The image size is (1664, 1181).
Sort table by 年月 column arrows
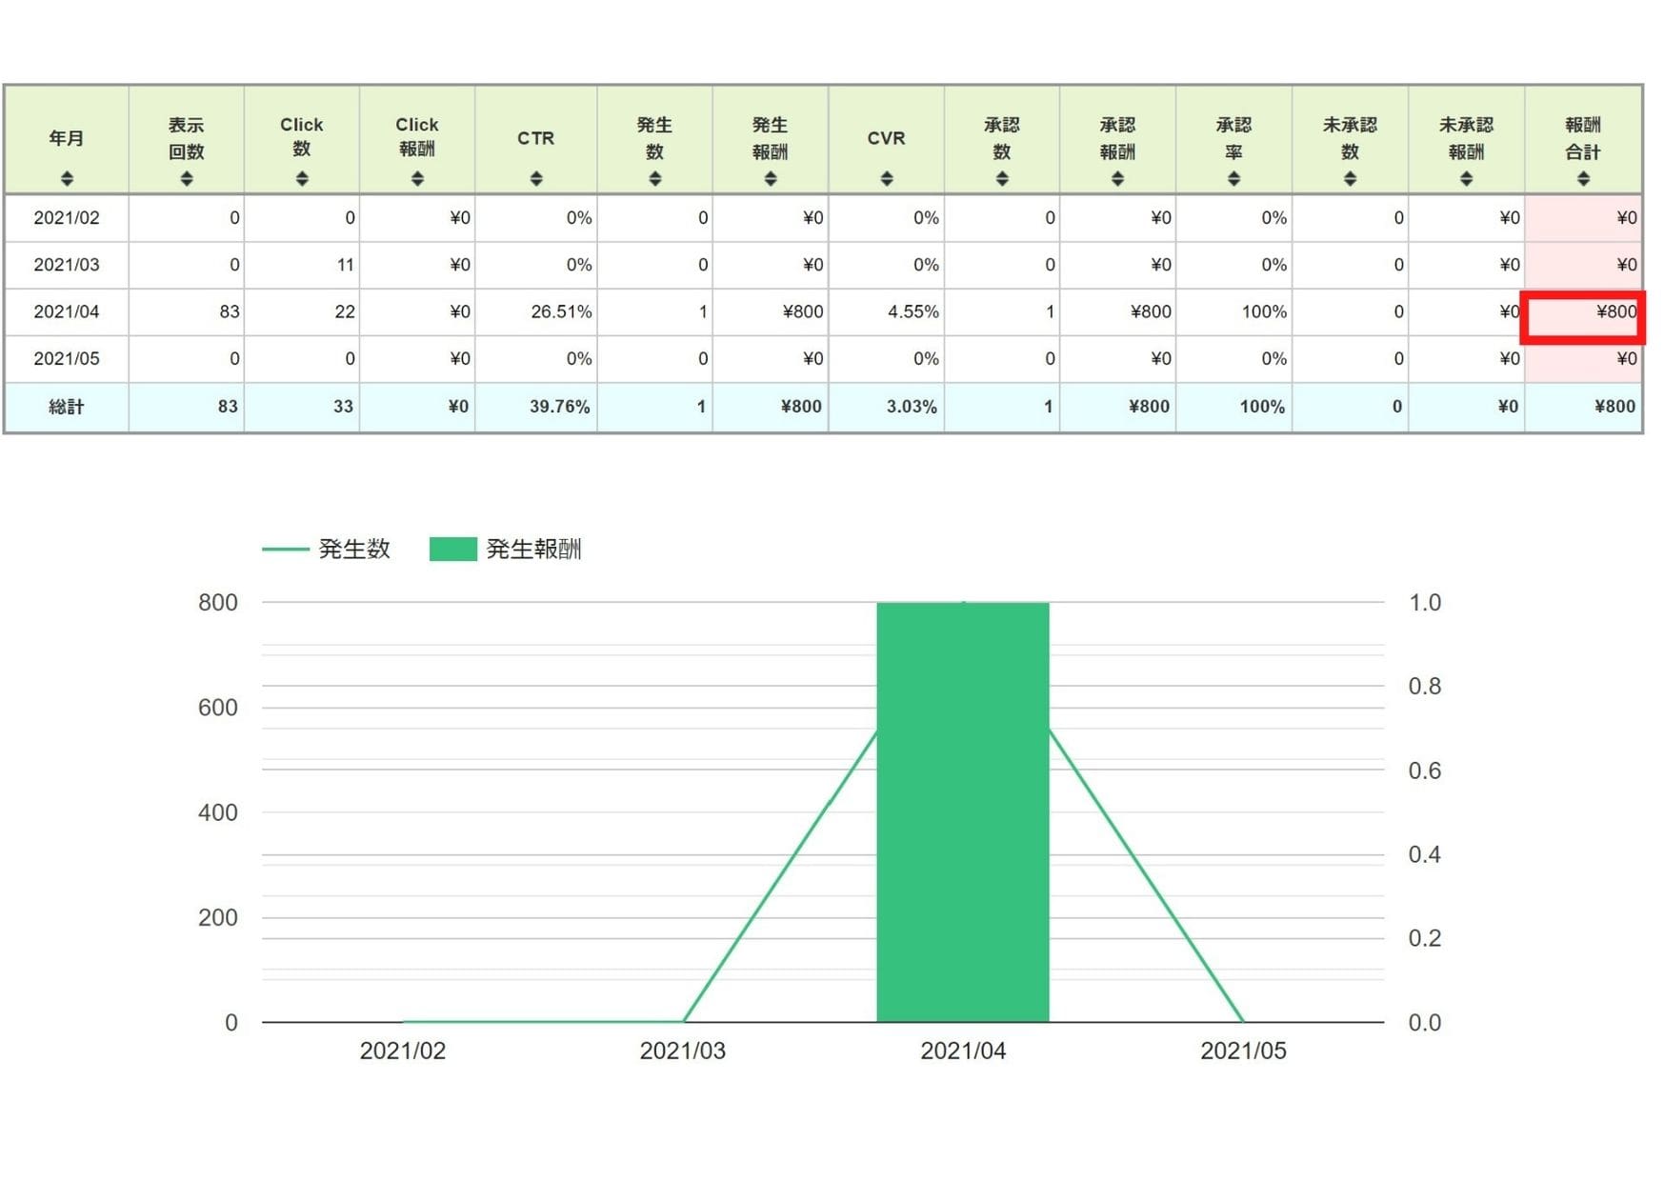pyautogui.click(x=67, y=178)
